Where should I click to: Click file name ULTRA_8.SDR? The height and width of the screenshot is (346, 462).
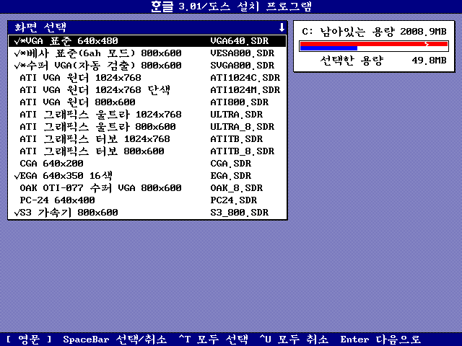pyautogui.click(x=243, y=127)
